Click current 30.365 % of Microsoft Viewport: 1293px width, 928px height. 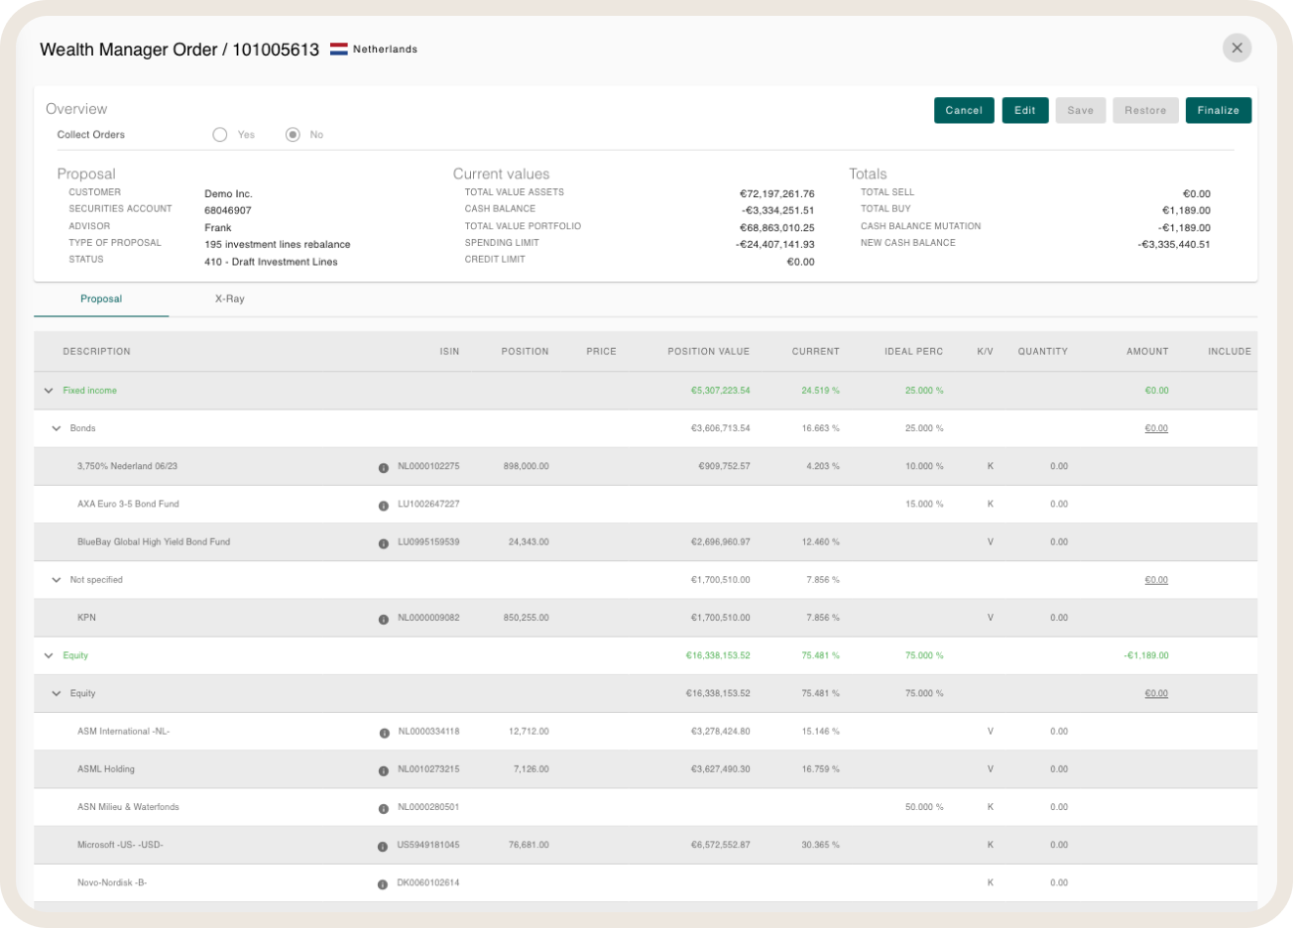point(820,845)
